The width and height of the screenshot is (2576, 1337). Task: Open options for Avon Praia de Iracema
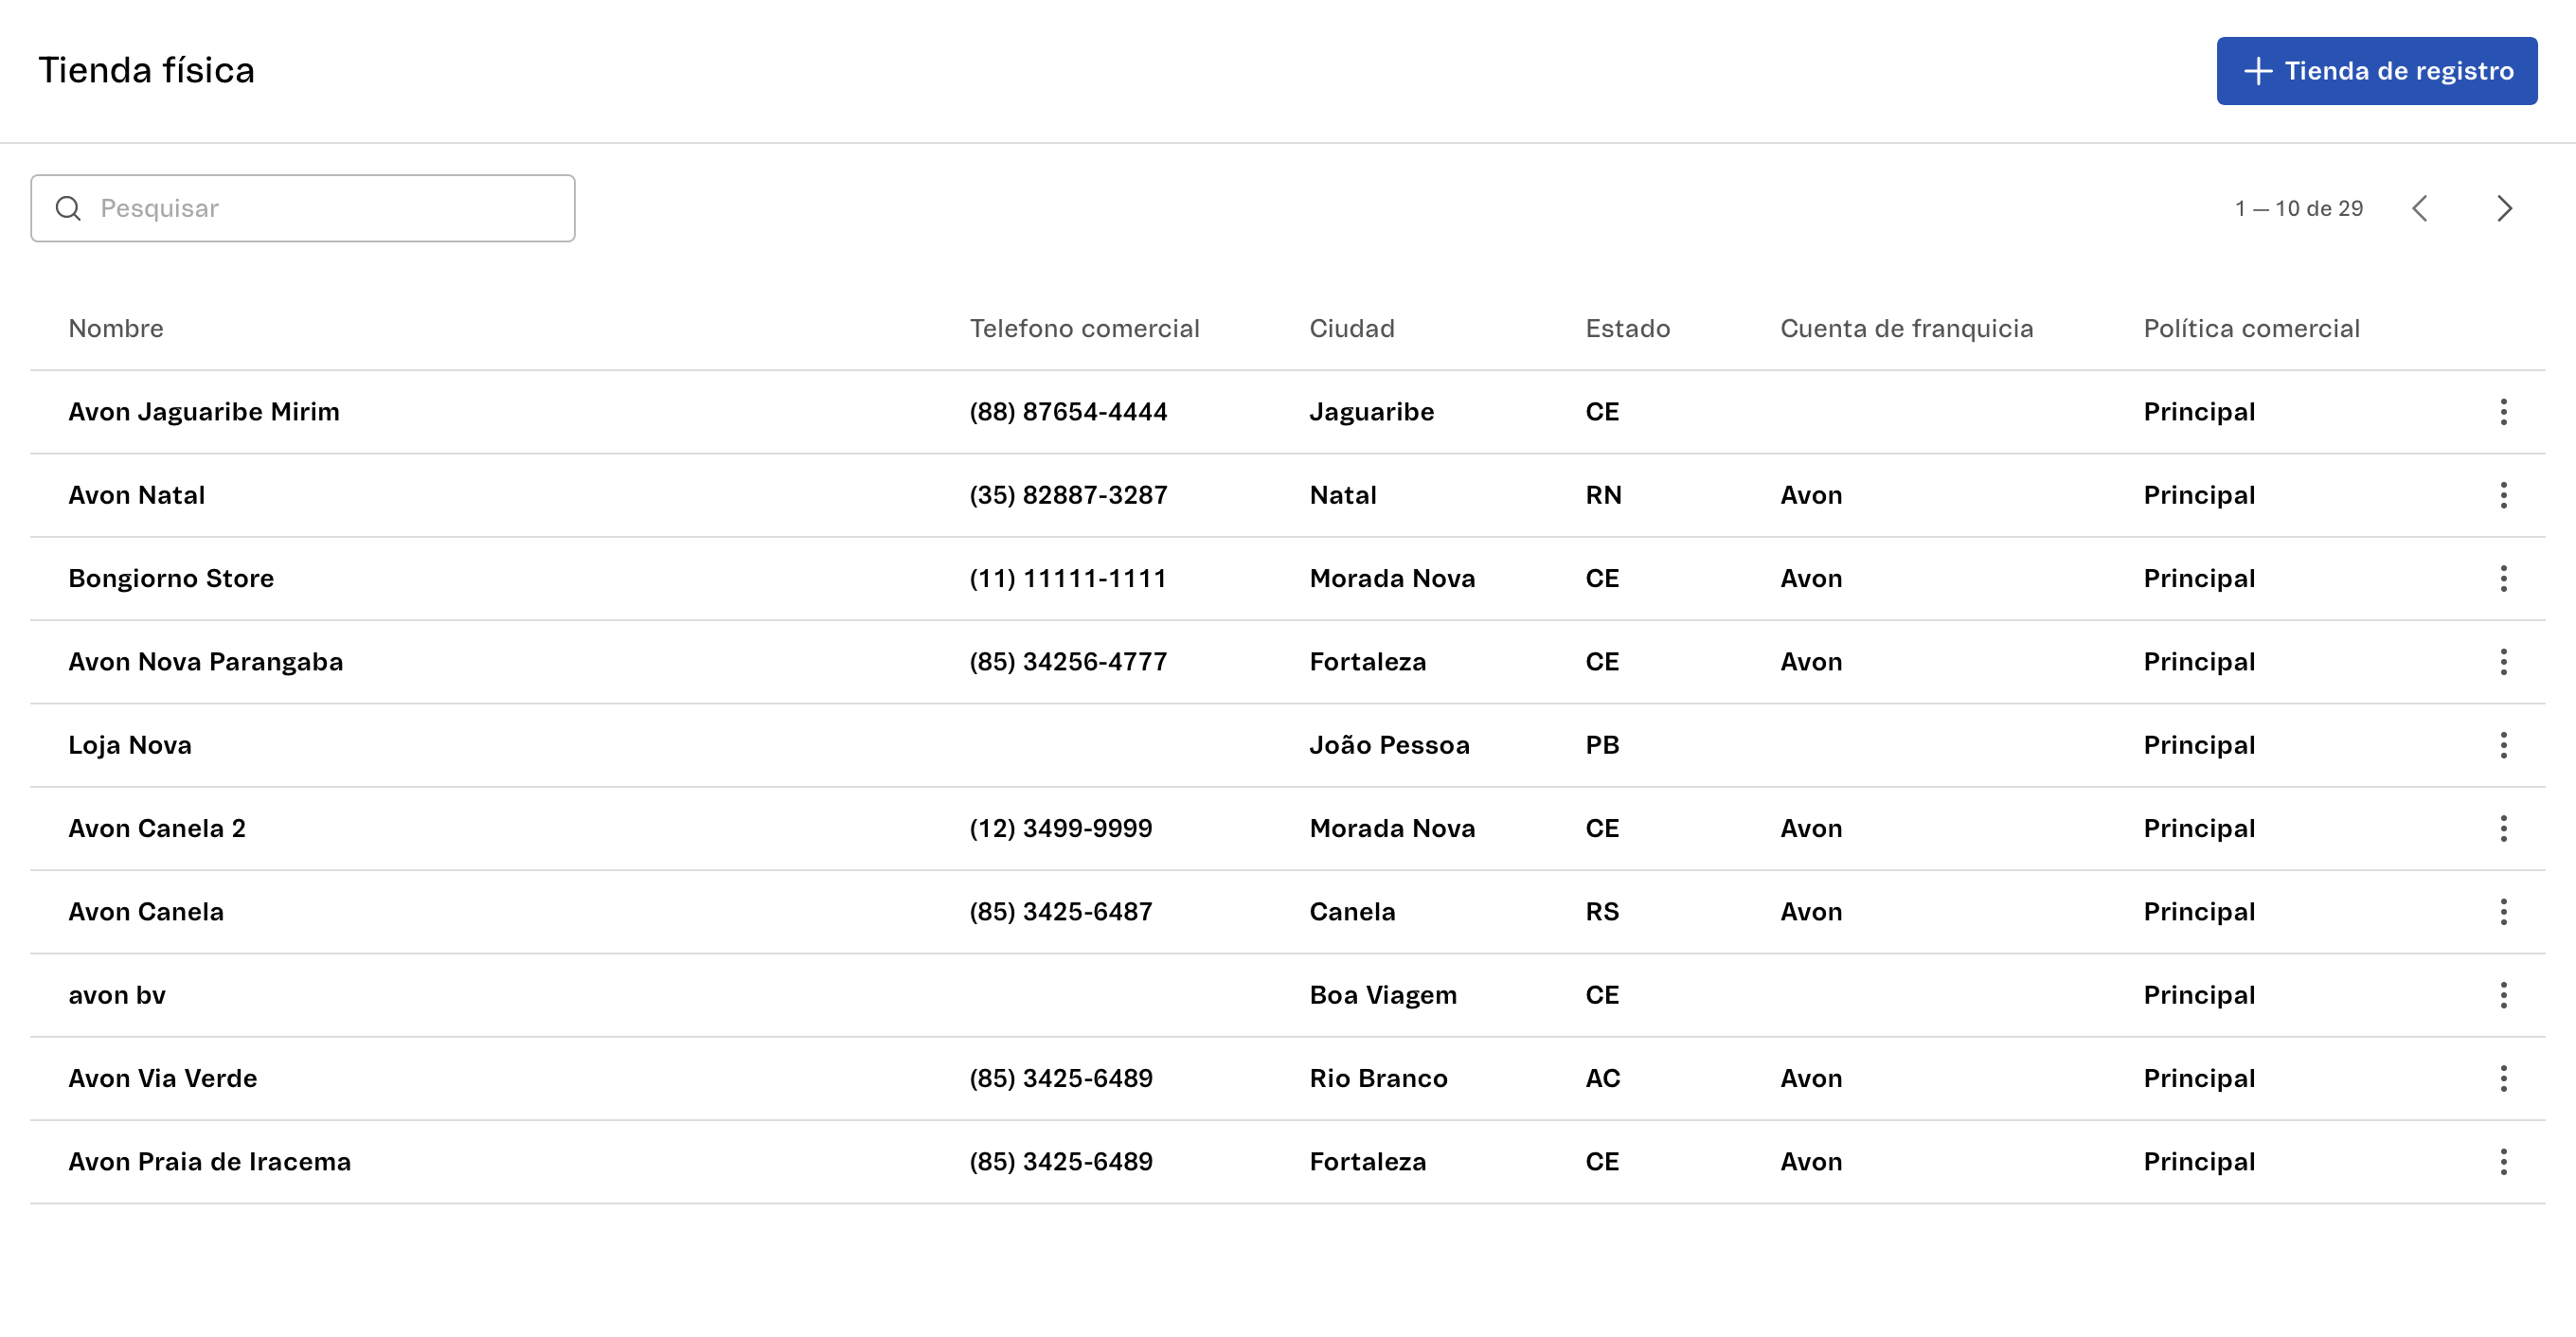coord(2503,1162)
